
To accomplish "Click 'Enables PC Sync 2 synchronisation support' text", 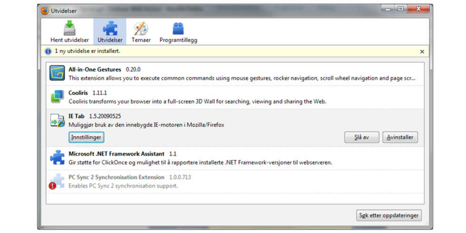I will click(x=123, y=186).
